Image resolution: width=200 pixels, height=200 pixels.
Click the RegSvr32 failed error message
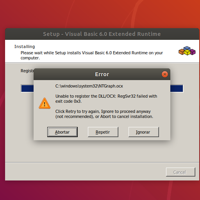point(106,99)
